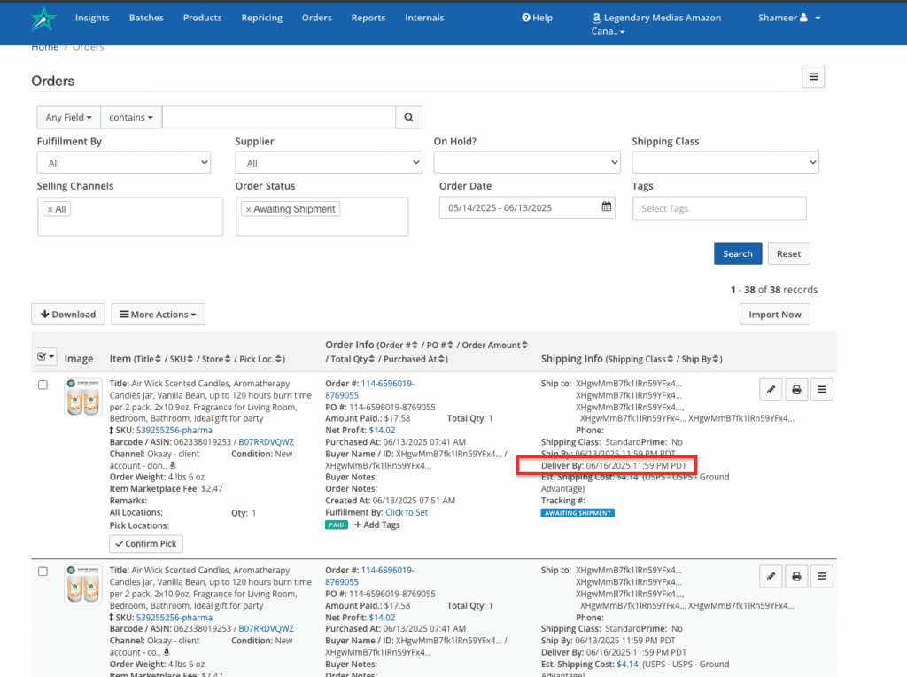Viewport: 907px width, 677px height.
Task: Expand the Fulfillment By select
Action: click(124, 162)
